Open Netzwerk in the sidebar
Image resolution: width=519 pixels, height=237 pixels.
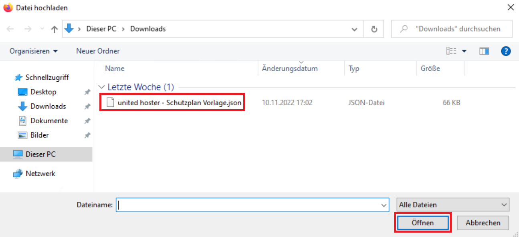[40, 173]
